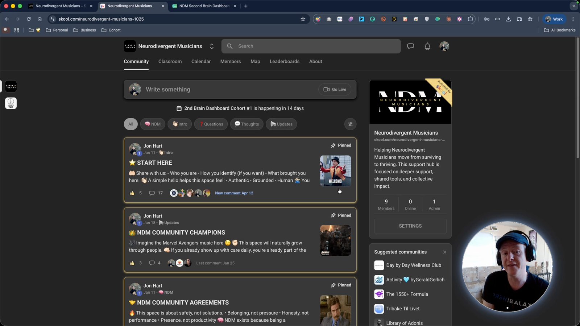Screen dimensions: 580x326
Task: Dismiss the Suggested communities panel
Action: (x=444, y=252)
